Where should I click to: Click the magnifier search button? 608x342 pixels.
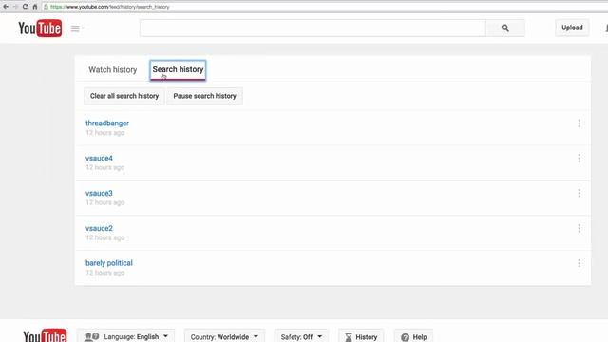click(504, 28)
